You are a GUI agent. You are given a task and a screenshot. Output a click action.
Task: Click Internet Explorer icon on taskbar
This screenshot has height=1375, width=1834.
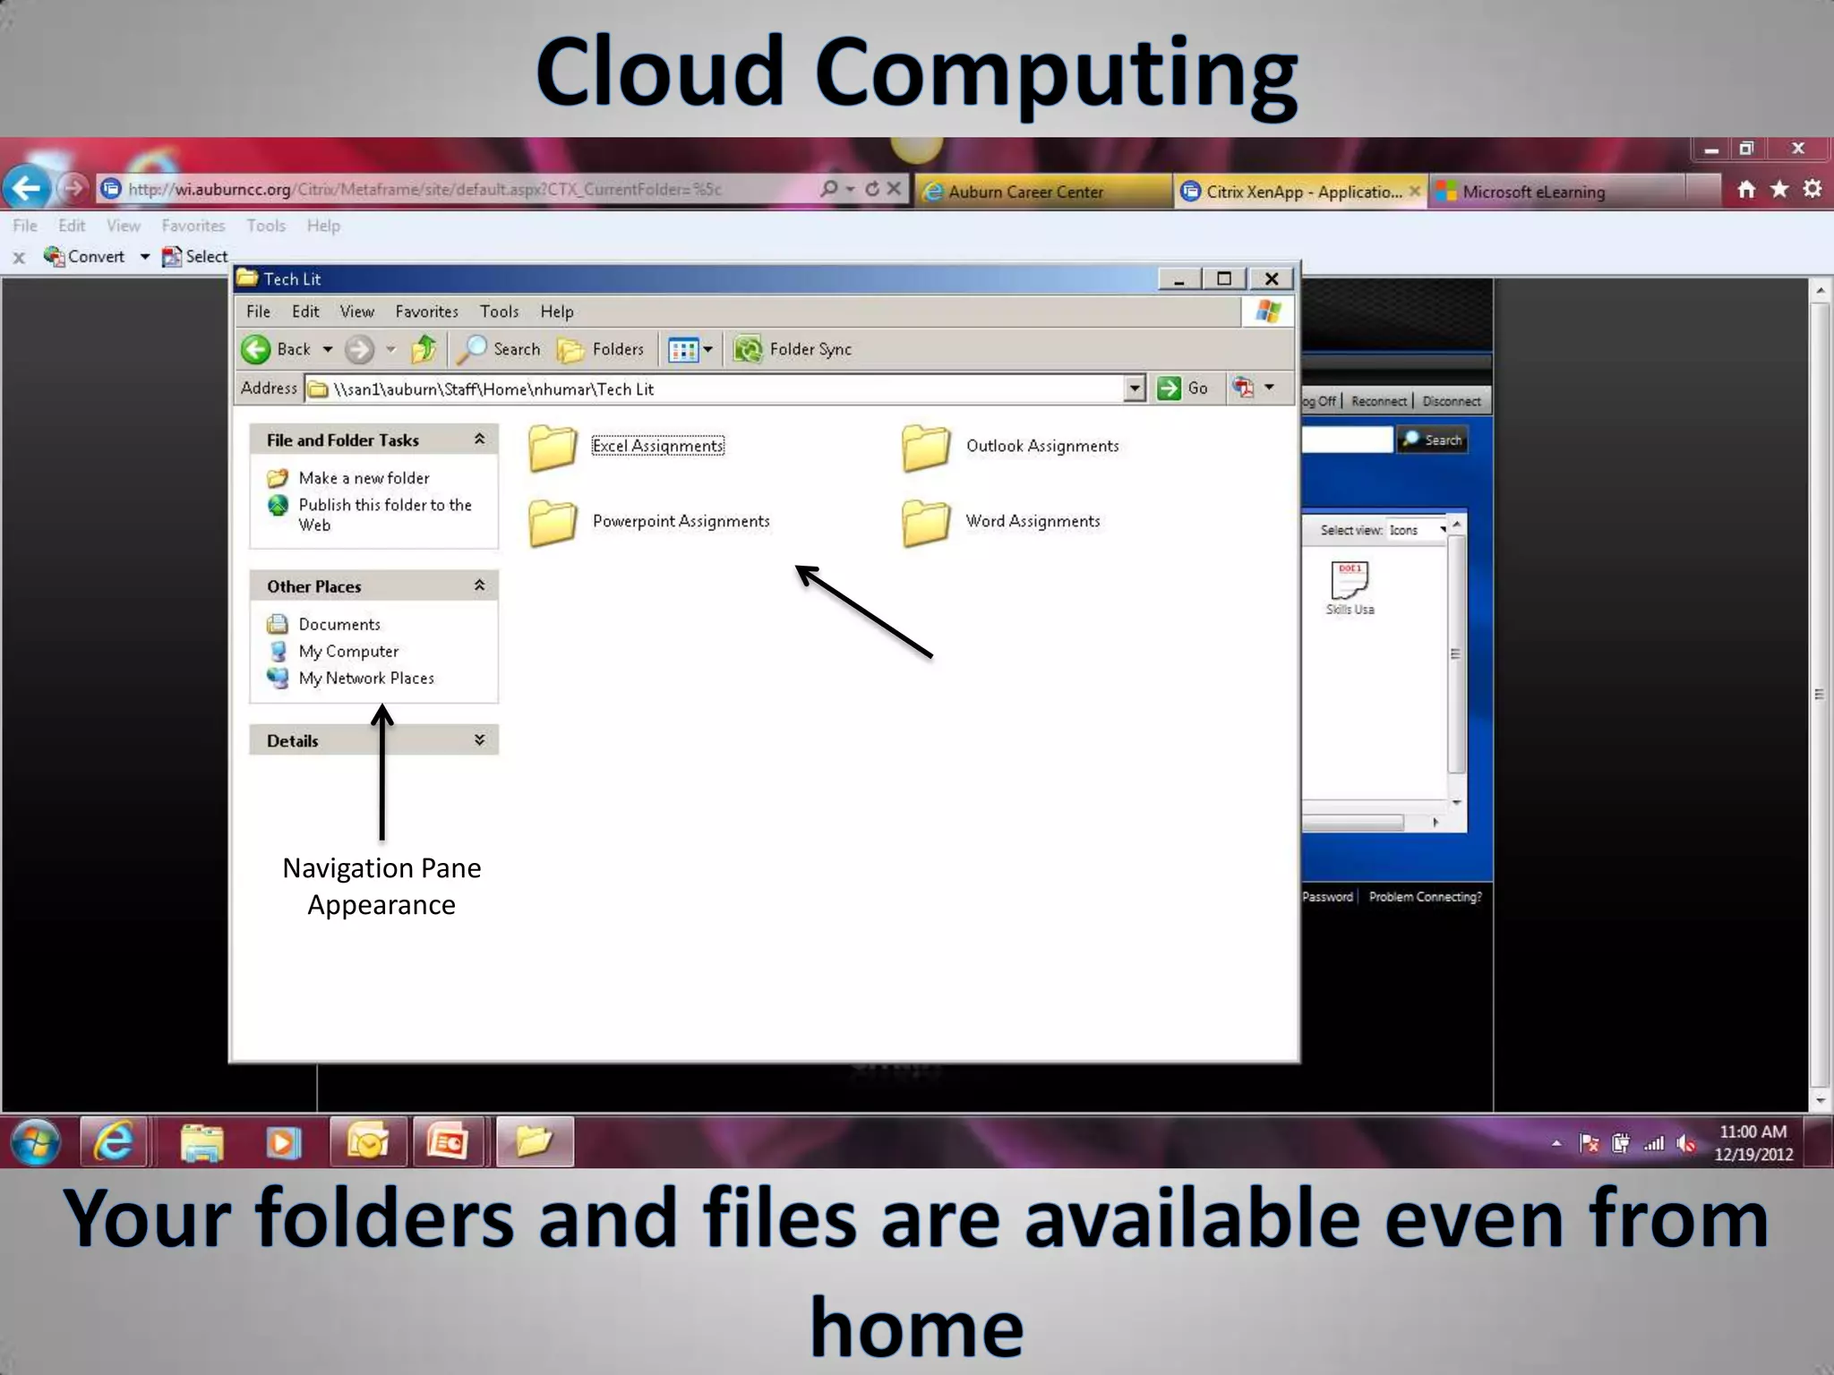tap(114, 1141)
